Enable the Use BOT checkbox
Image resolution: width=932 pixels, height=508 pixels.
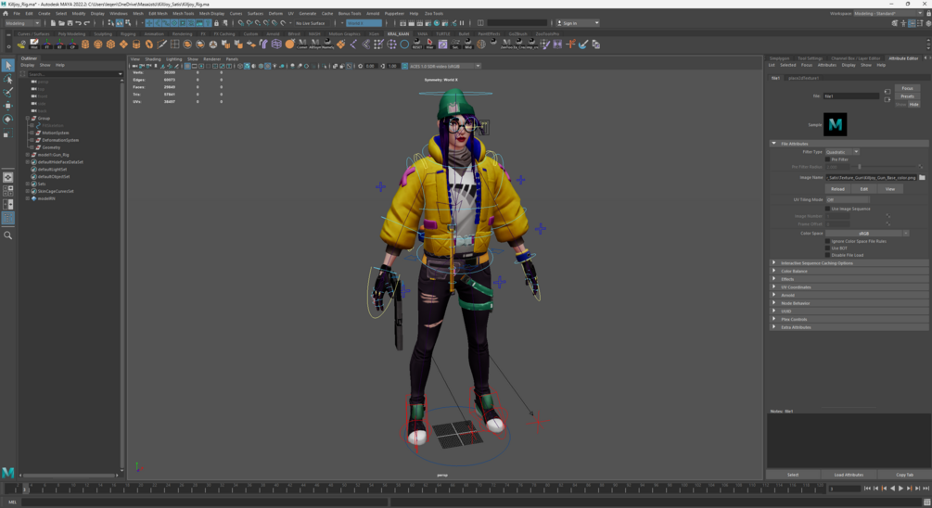point(827,248)
